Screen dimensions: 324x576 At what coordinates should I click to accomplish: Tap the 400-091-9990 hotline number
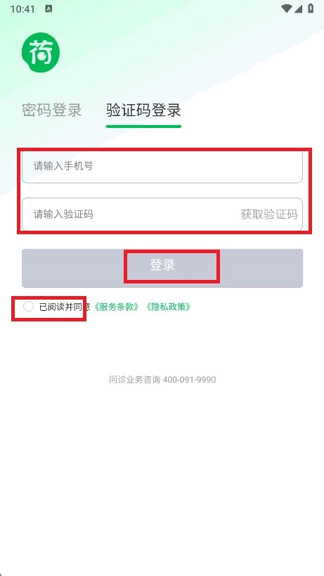(189, 380)
